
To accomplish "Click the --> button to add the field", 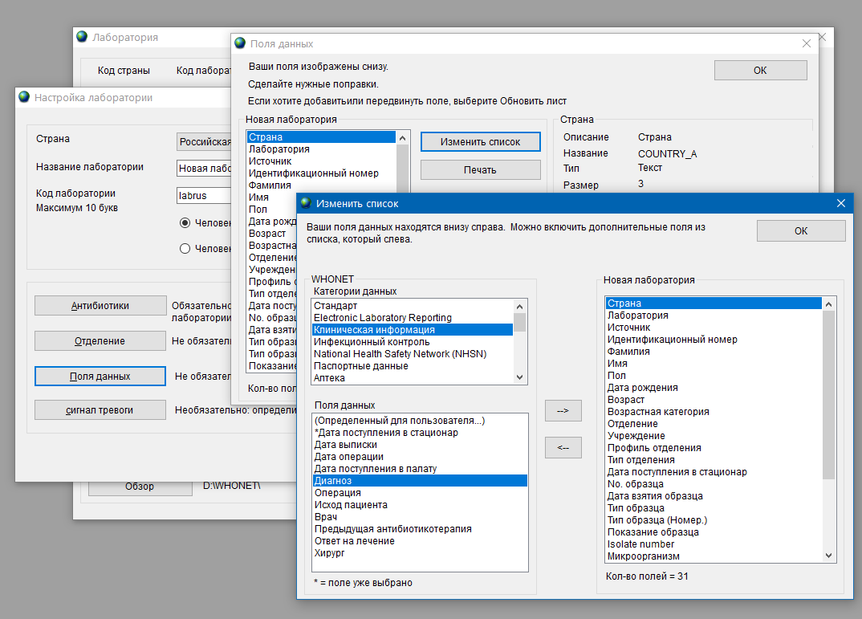I will [563, 410].
